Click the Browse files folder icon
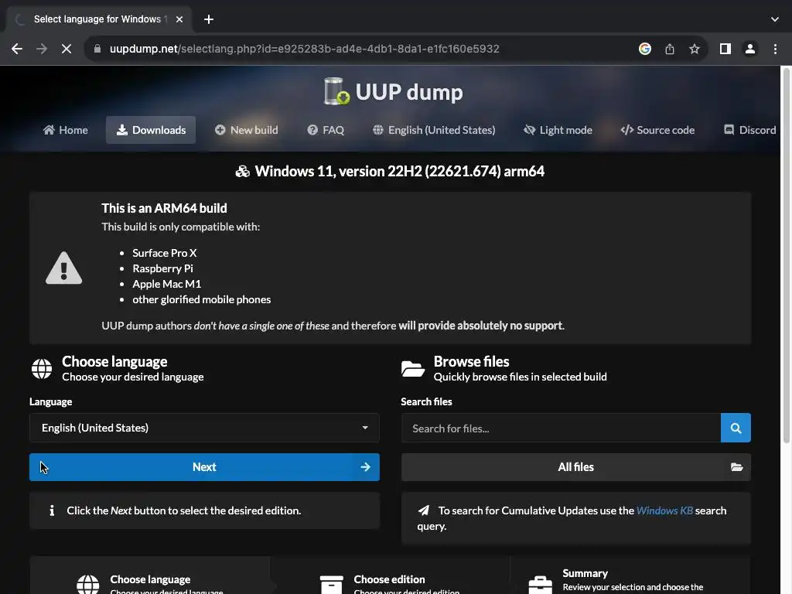 tap(413, 369)
